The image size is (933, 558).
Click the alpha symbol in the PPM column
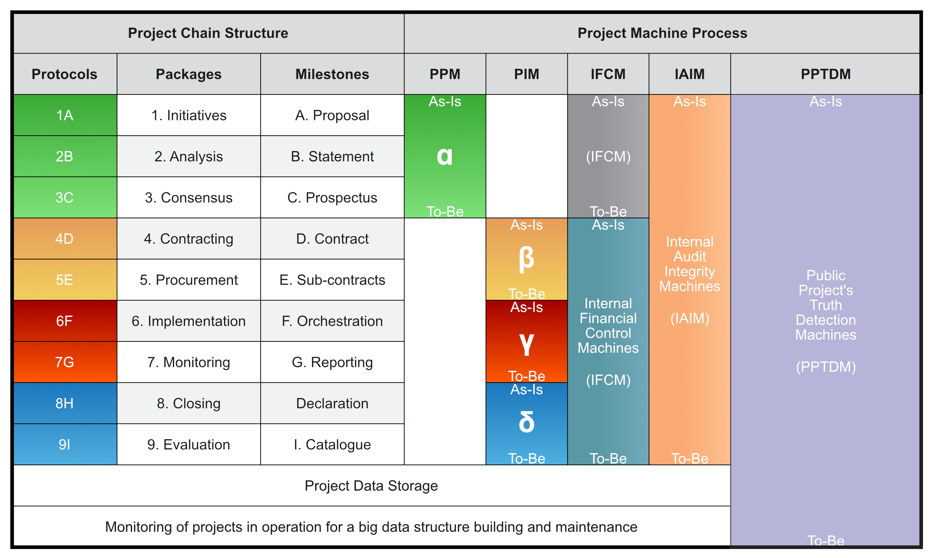(x=445, y=157)
